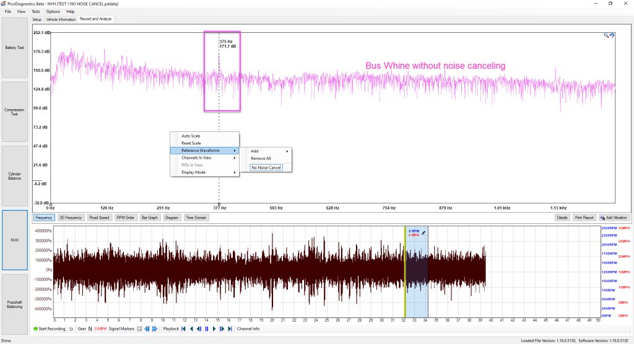634x344 pixels.
Task: Click the previous signal marker arrows
Action: [x=147, y=329]
